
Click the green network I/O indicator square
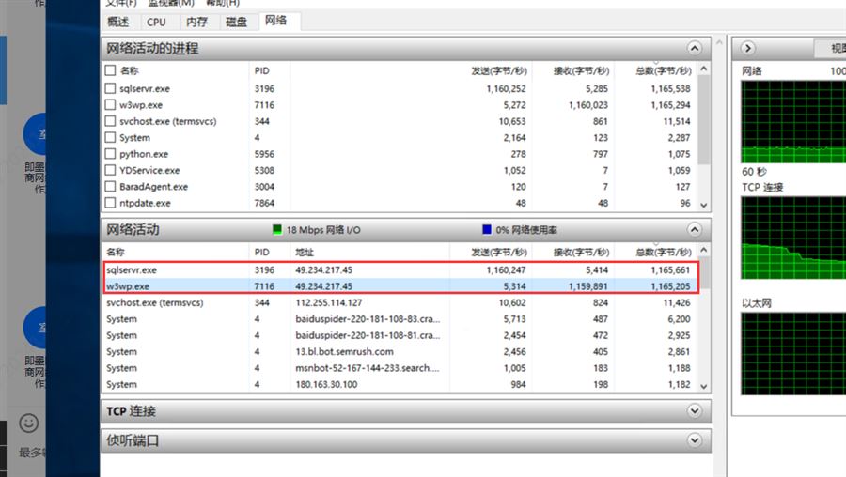(277, 229)
